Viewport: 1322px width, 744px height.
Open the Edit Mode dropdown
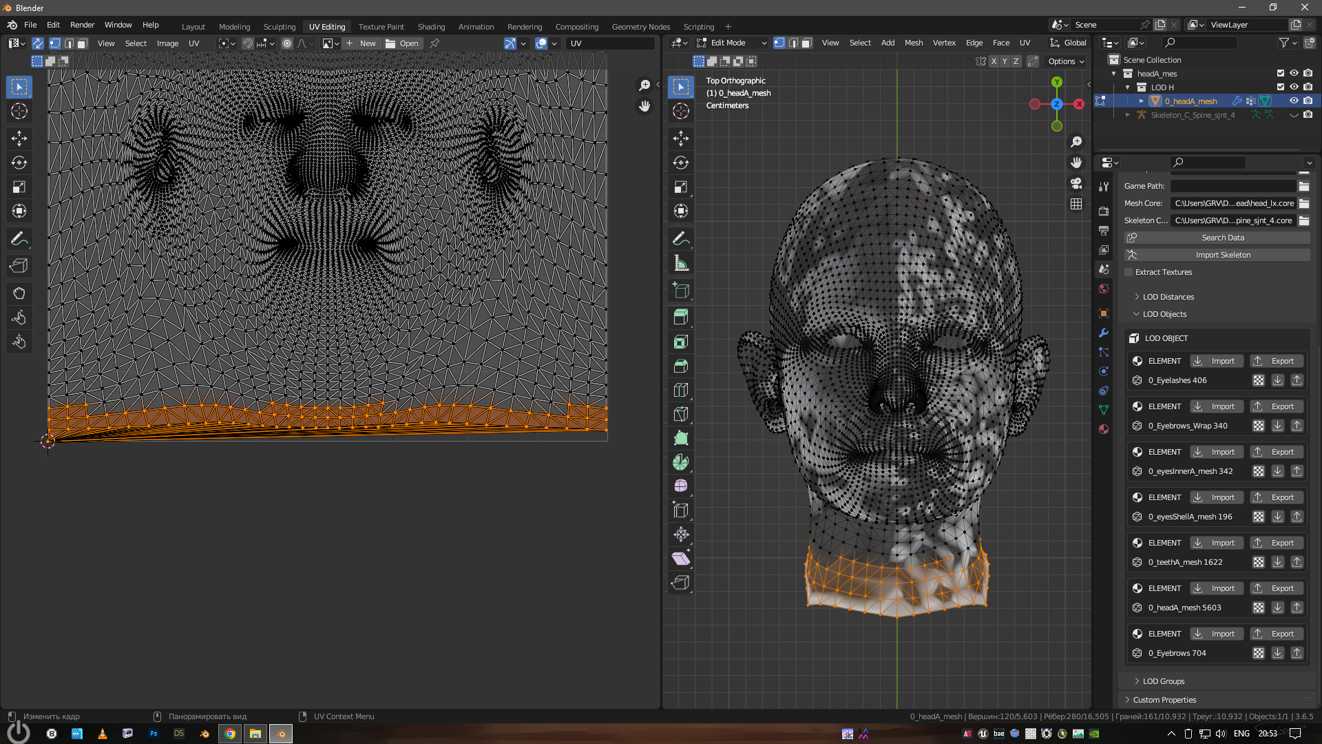pyautogui.click(x=732, y=43)
